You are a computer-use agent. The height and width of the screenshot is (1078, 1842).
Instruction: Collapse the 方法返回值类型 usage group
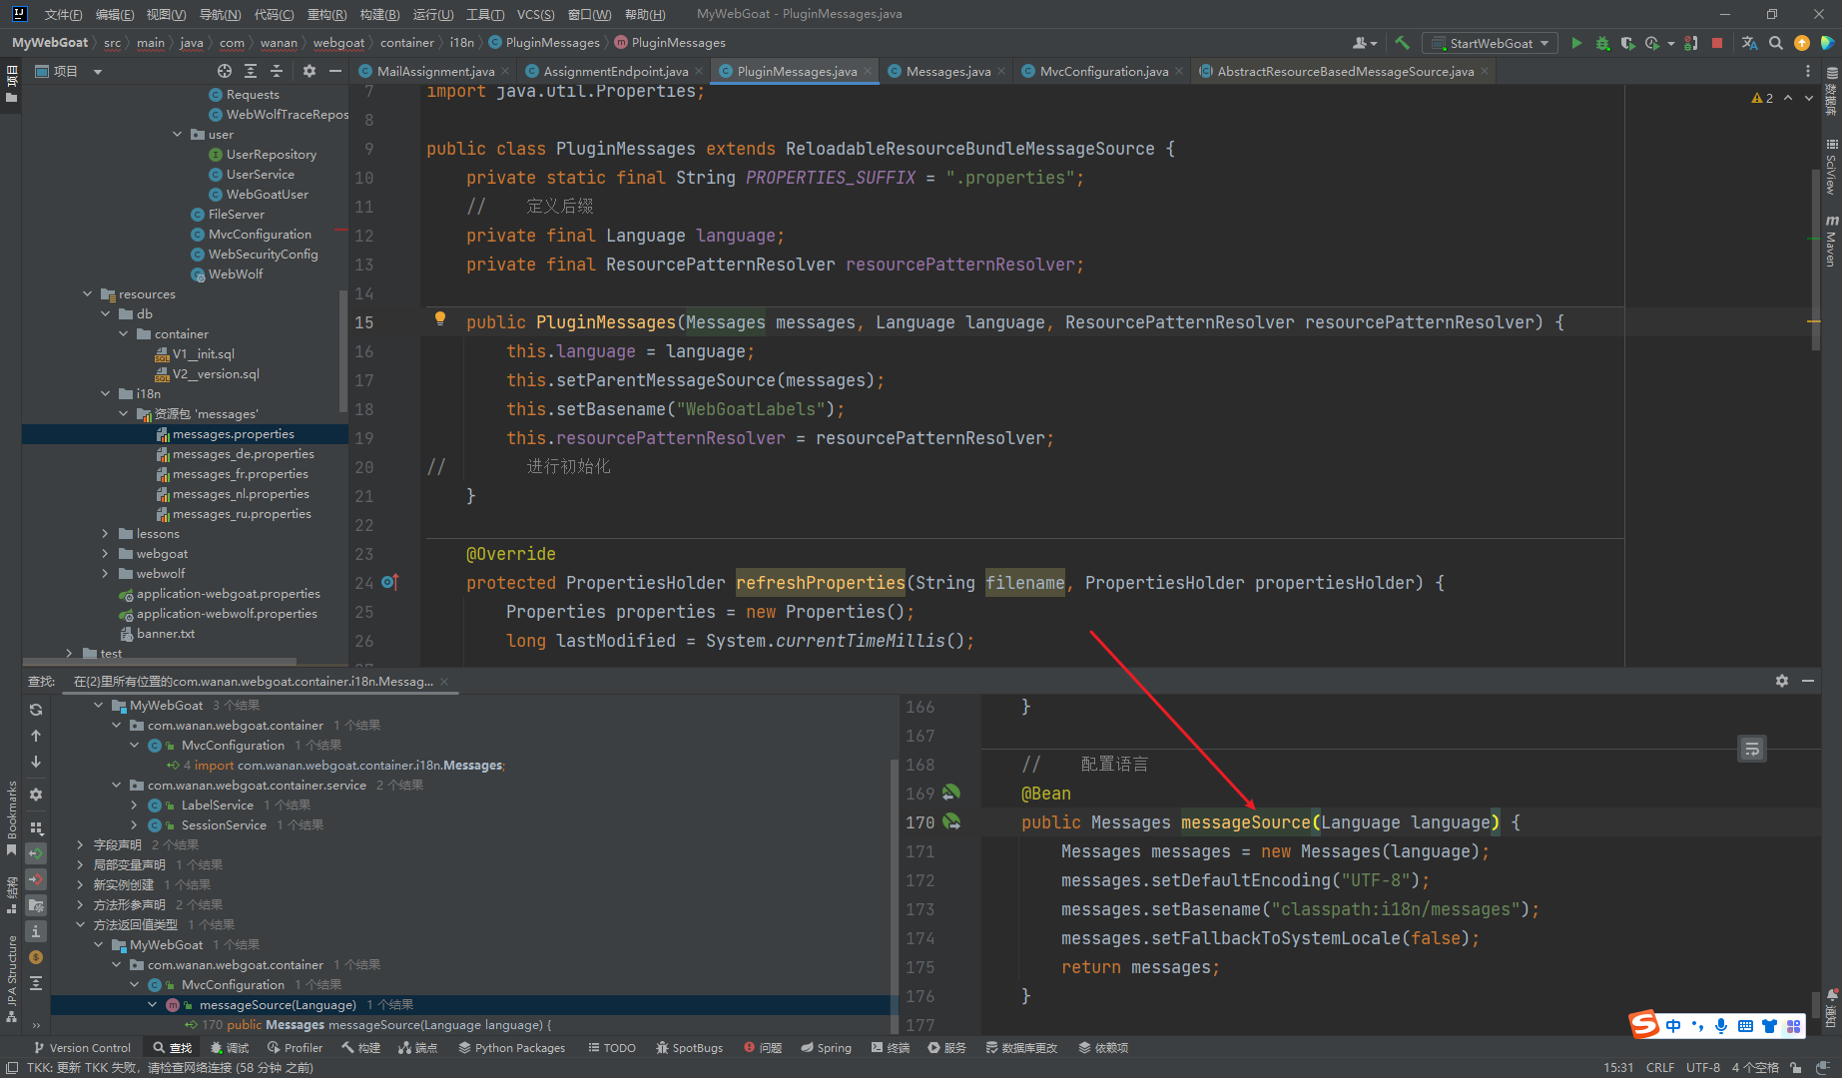(80, 924)
